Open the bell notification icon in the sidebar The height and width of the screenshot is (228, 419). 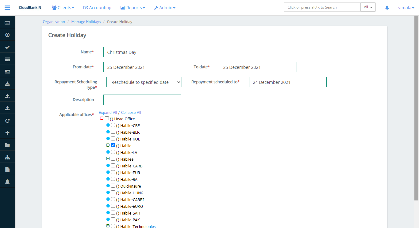7,181
